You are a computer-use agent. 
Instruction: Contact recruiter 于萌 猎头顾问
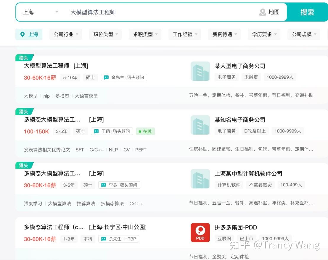pos(112,131)
